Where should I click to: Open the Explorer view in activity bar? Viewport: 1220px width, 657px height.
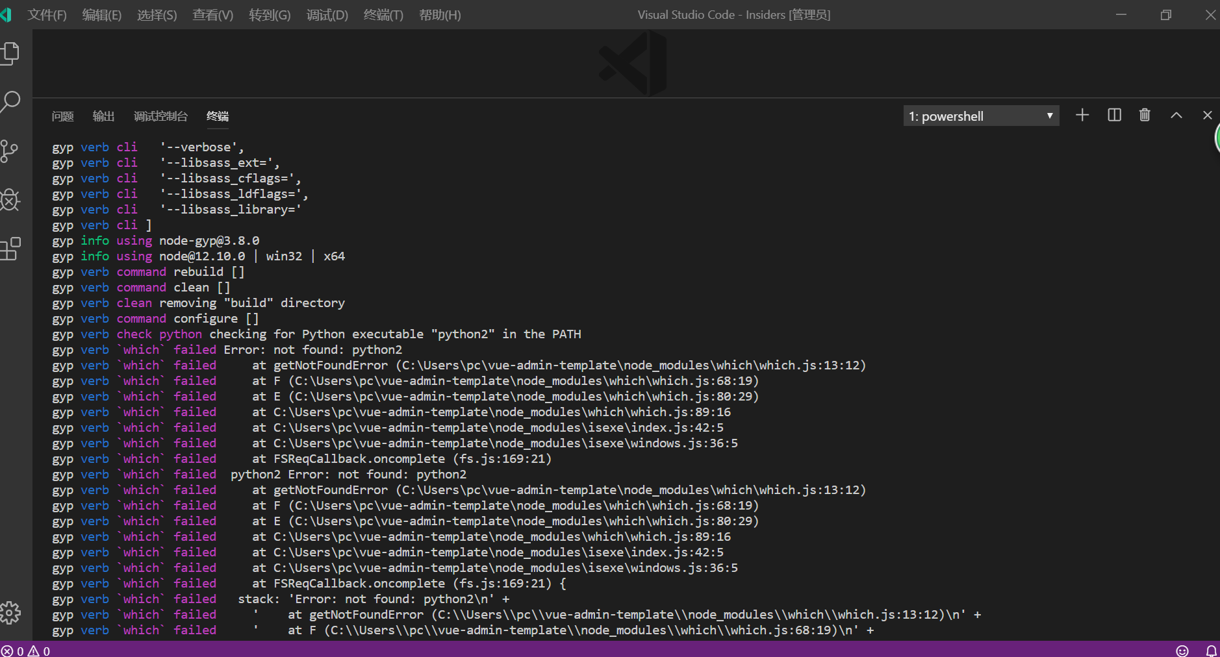tap(10, 53)
